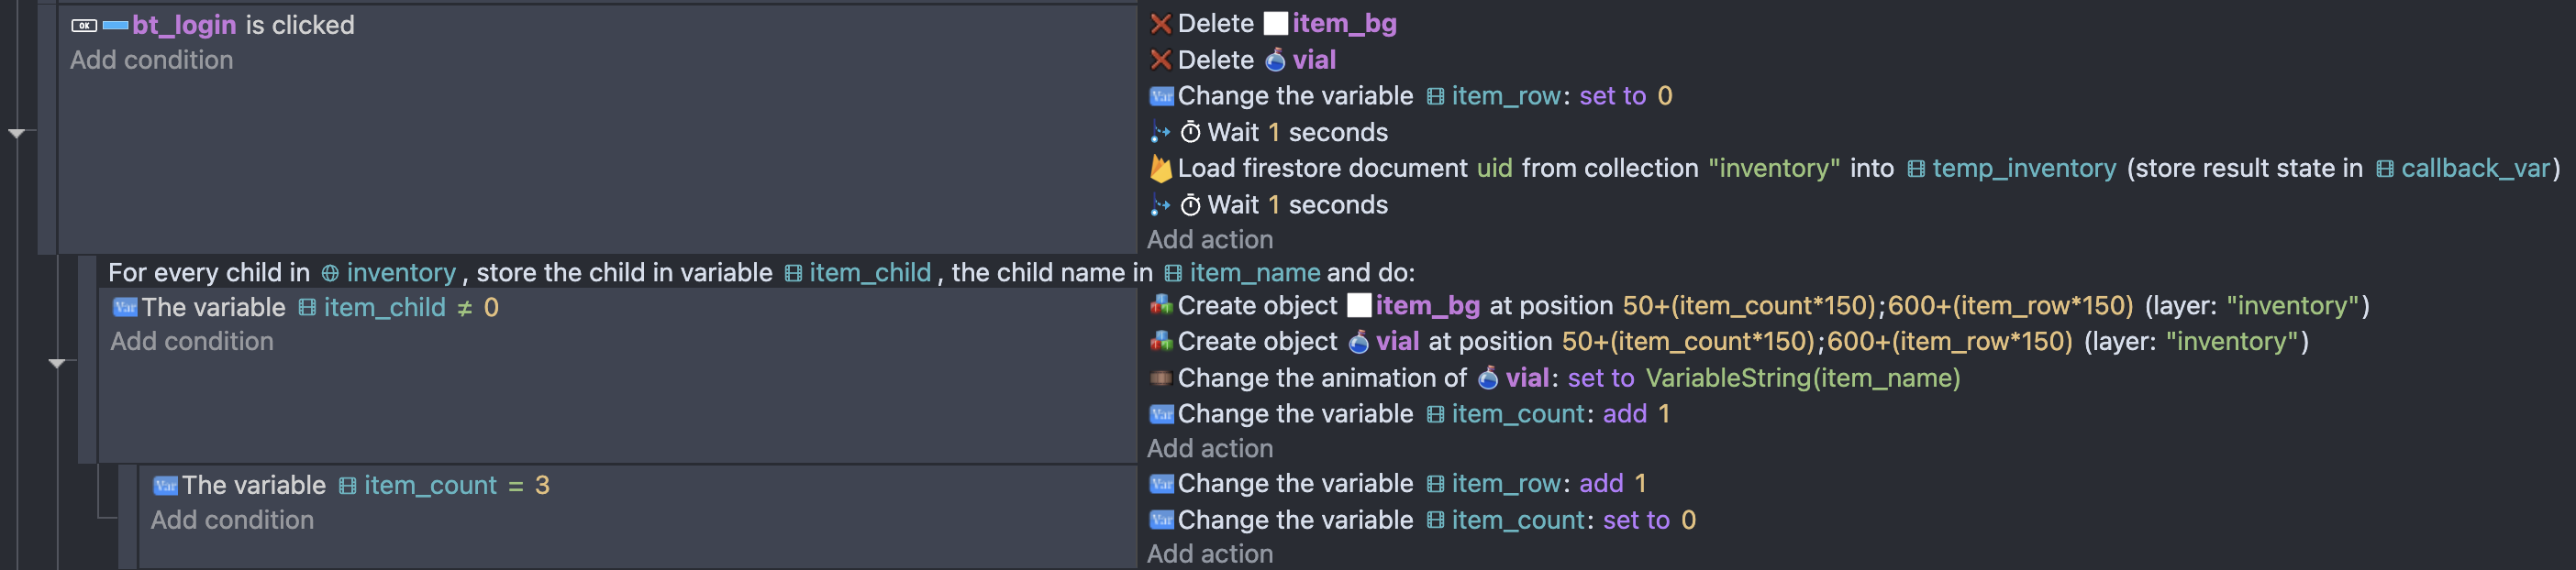Click Add condition under item_child ≠ 0
This screenshot has width=2576, height=570.
(191, 342)
